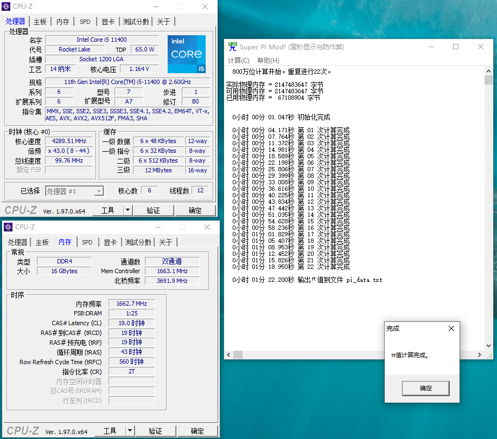
Task: Open 关于 tab in top CPU-Z window
Action: click(x=163, y=22)
